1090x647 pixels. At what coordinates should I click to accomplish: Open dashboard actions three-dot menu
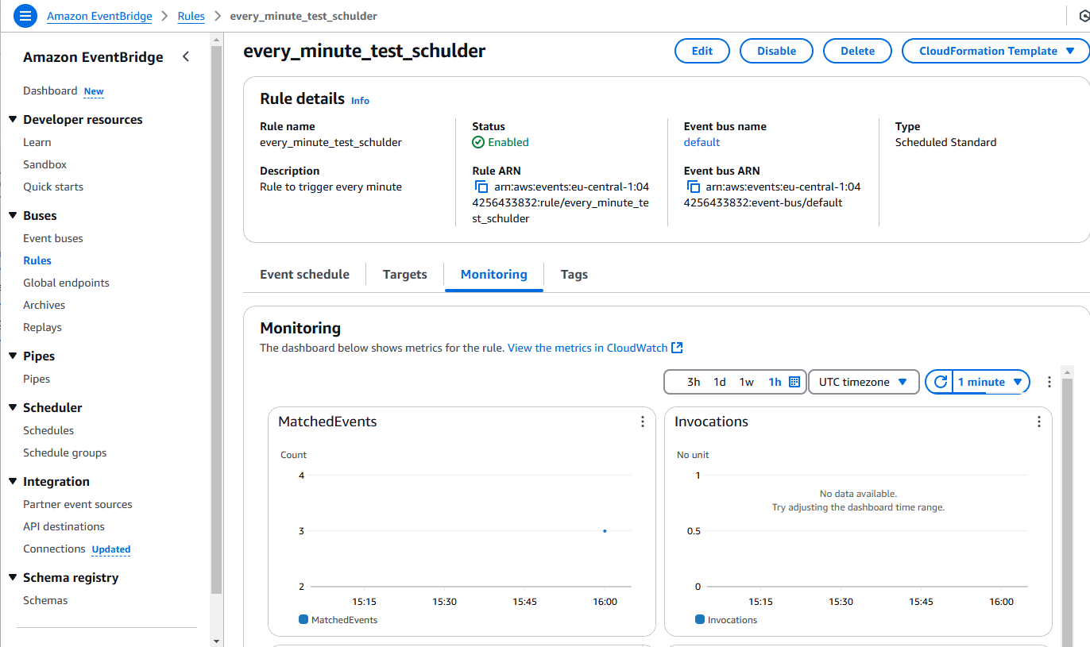click(1049, 382)
